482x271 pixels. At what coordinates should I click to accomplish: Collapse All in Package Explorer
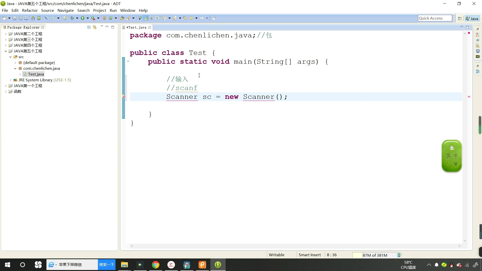point(89,27)
